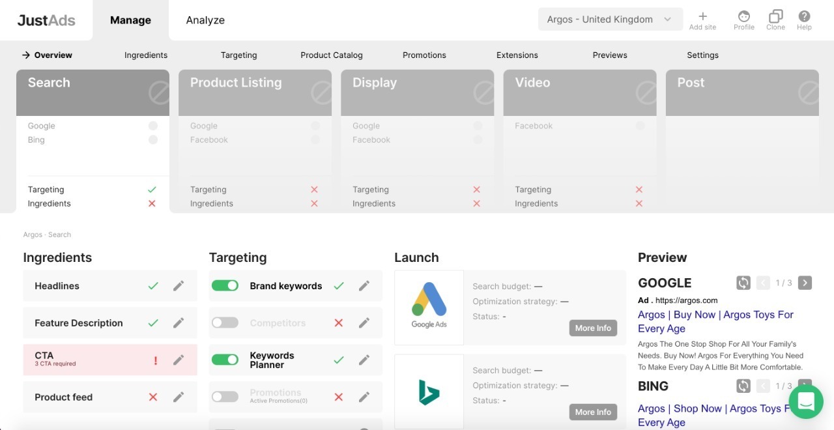Click the pencil icon in CTA row
Screen dimensions: 834x430
[x=179, y=360]
